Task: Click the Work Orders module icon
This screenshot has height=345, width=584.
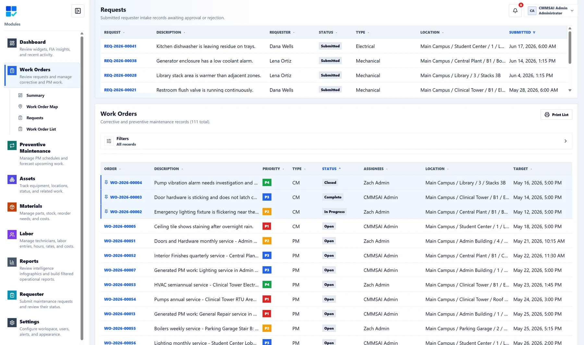Action: point(12,70)
